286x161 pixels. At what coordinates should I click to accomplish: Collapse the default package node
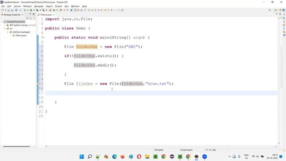(x=8, y=32)
